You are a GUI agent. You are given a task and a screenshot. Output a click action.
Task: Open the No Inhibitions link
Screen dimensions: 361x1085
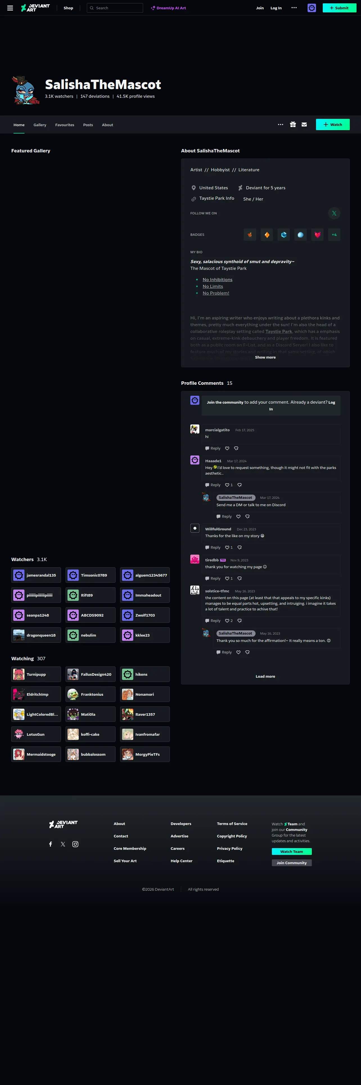(x=217, y=280)
